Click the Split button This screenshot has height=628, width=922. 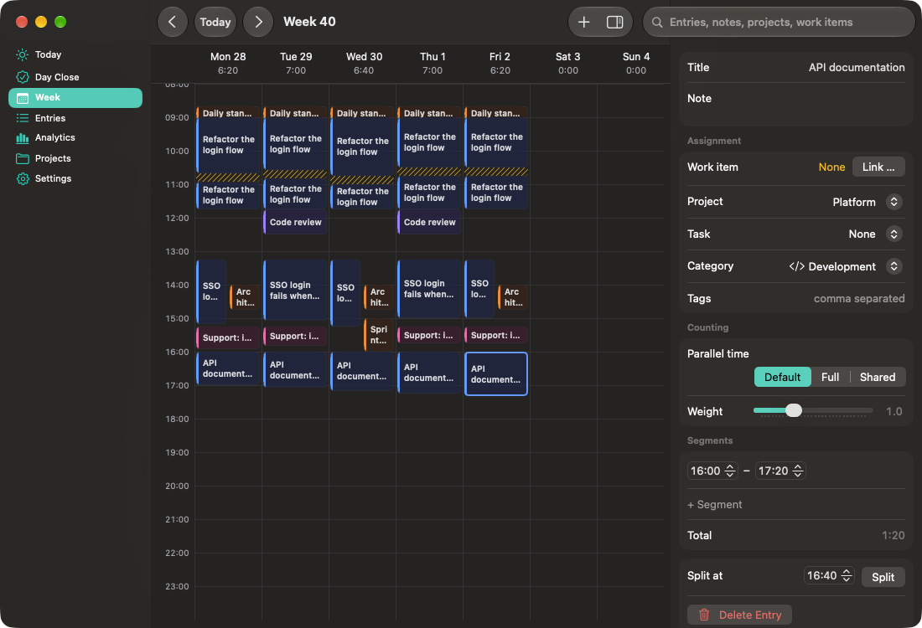pyautogui.click(x=883, y=577)
